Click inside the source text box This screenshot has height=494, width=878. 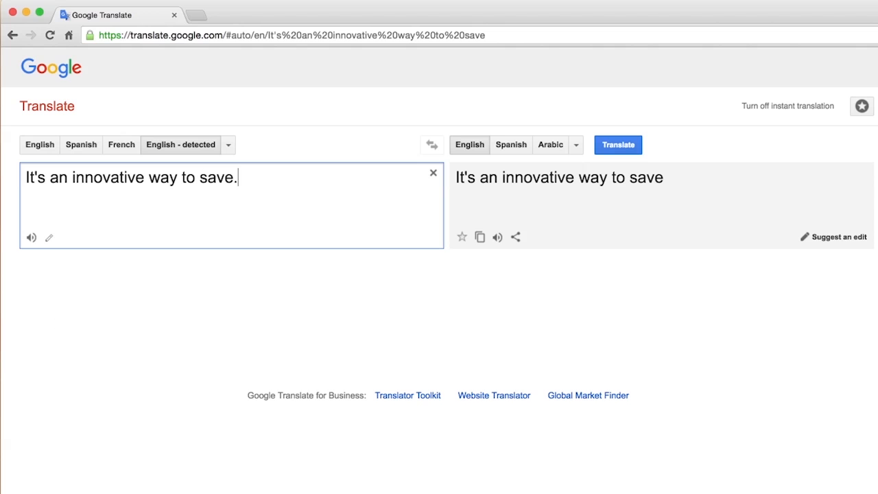pyautogui.click(x=231, y=206)
